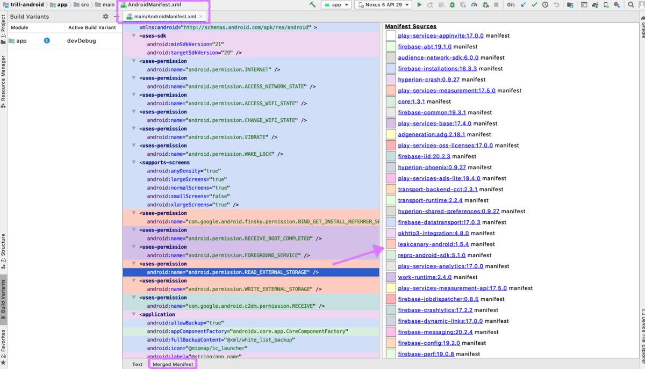645x369 pixels.
Task: Change the devDebug active build variant
Action: [82, 41]
